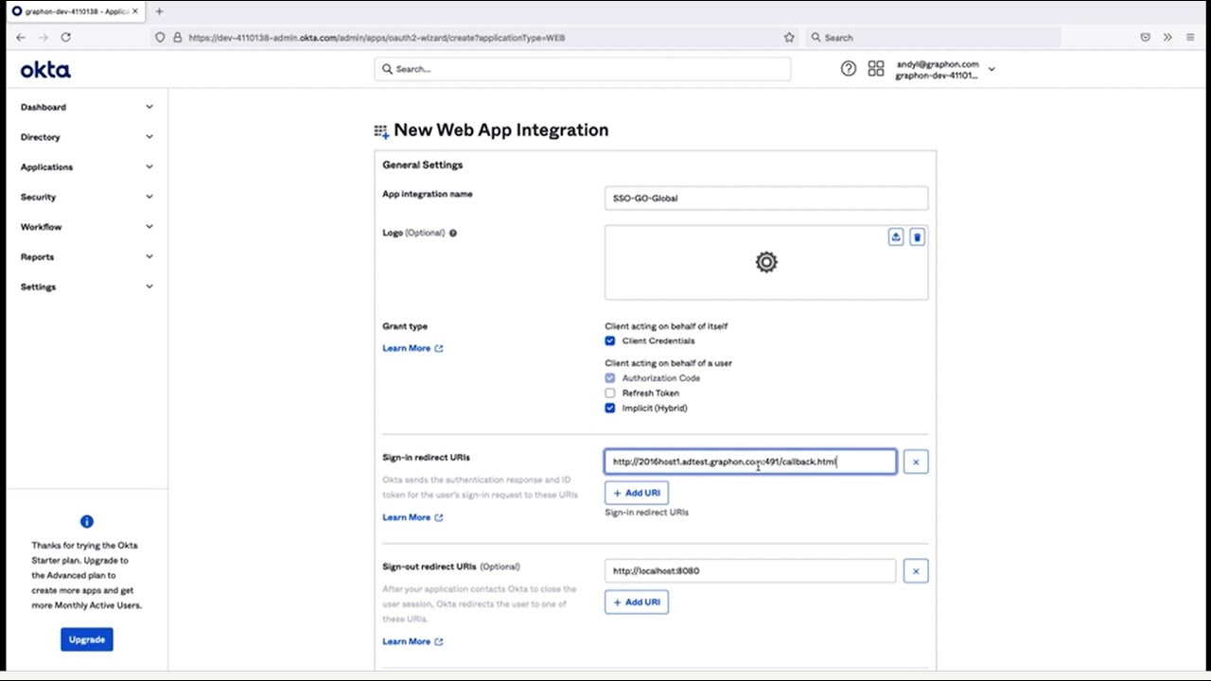Image resolution: width=1211 pixels, height=681 pixels.
Task: Close the graphon-dev browser tab
Action: pos(135,11)
